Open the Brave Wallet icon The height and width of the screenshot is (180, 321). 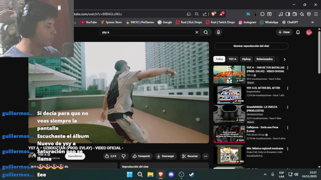(x=295, y=14)
